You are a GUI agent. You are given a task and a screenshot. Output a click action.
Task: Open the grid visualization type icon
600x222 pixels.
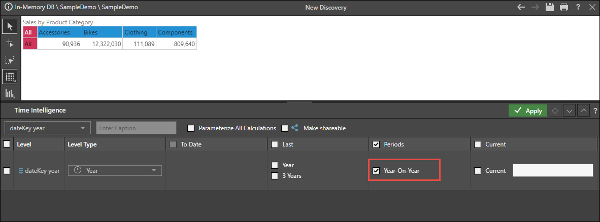pyautogui.click(x=9, y=77)
